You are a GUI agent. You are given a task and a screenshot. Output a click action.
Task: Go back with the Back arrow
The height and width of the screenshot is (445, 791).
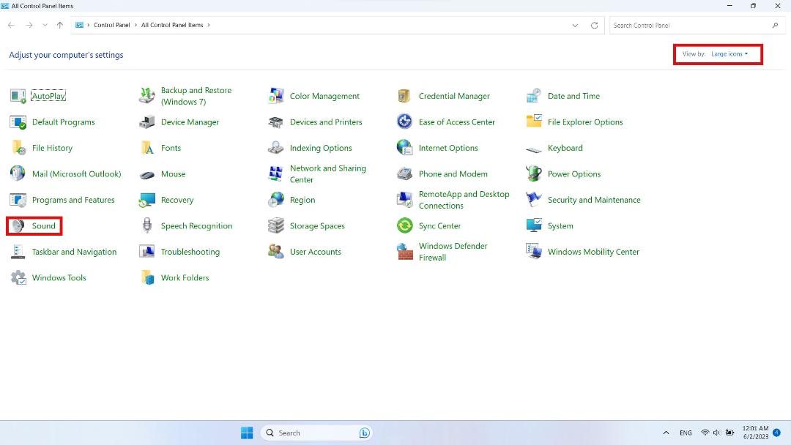tap(11, 25)
